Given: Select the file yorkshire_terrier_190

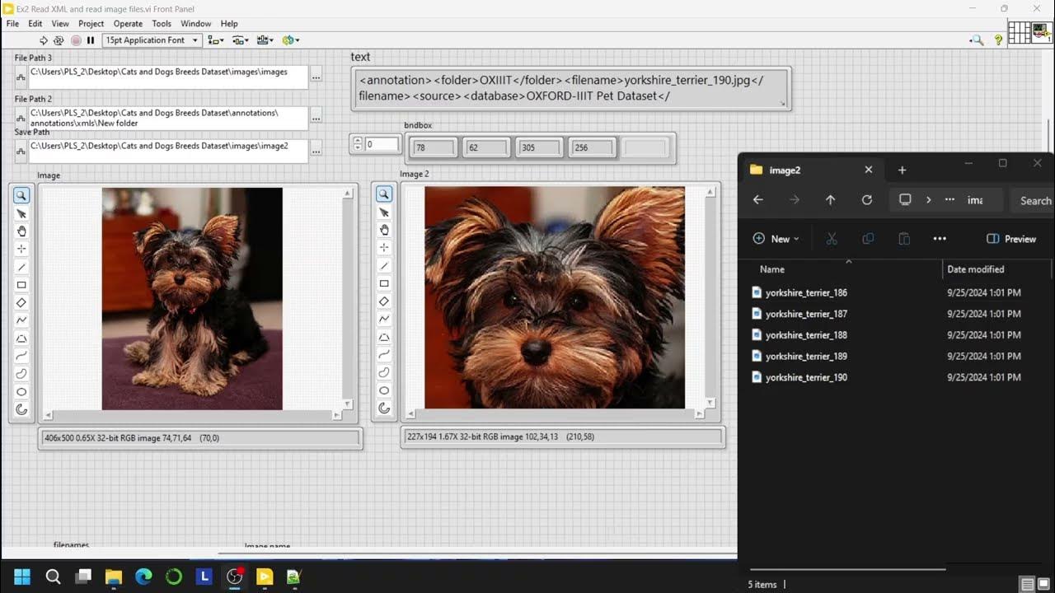Looking at the screenshot, I should pos(806,377).
